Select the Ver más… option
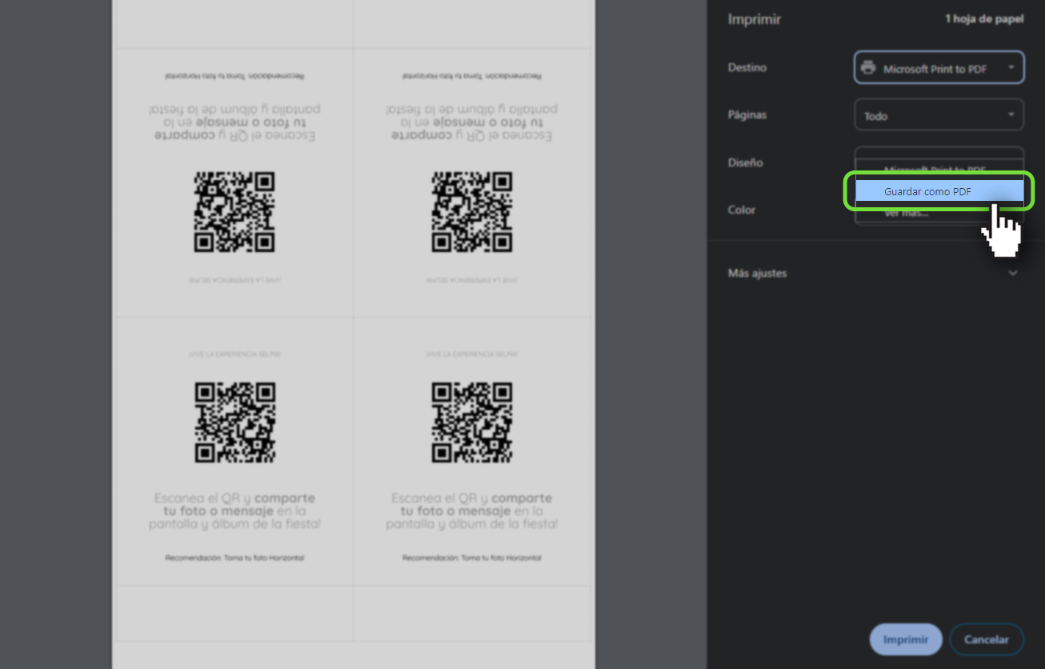This screenshot has height=669, width=1045. 939,213
